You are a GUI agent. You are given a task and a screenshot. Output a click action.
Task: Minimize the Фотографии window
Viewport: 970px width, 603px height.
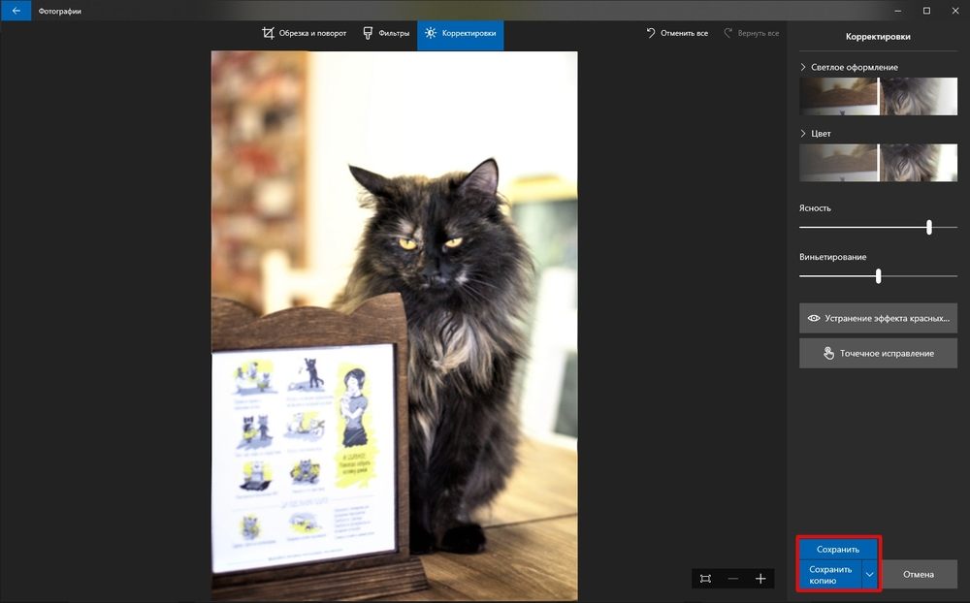897,11
